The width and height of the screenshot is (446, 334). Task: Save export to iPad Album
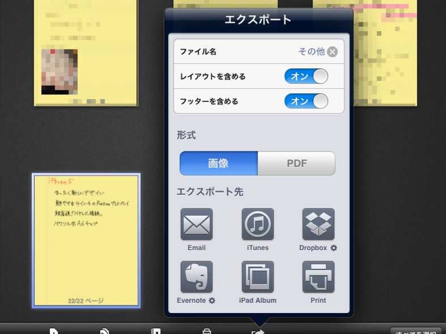pyautogui.click(x=258, y=277)
